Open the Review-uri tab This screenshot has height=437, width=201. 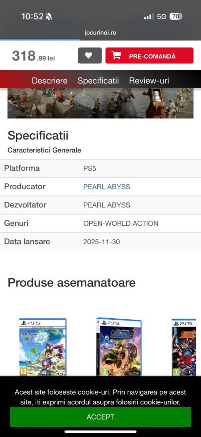(x=149, y=81)
